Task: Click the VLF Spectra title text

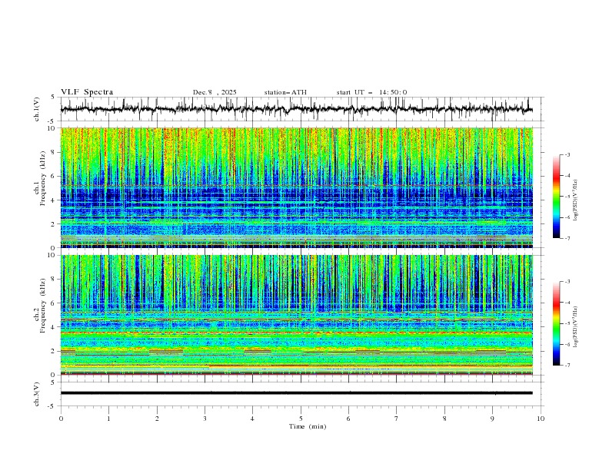Action: (x=87, y=92)
